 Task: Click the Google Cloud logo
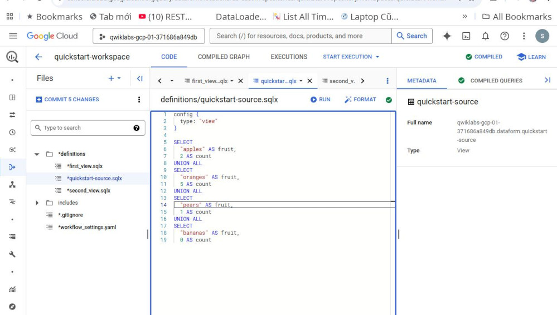tap(52, 36)
